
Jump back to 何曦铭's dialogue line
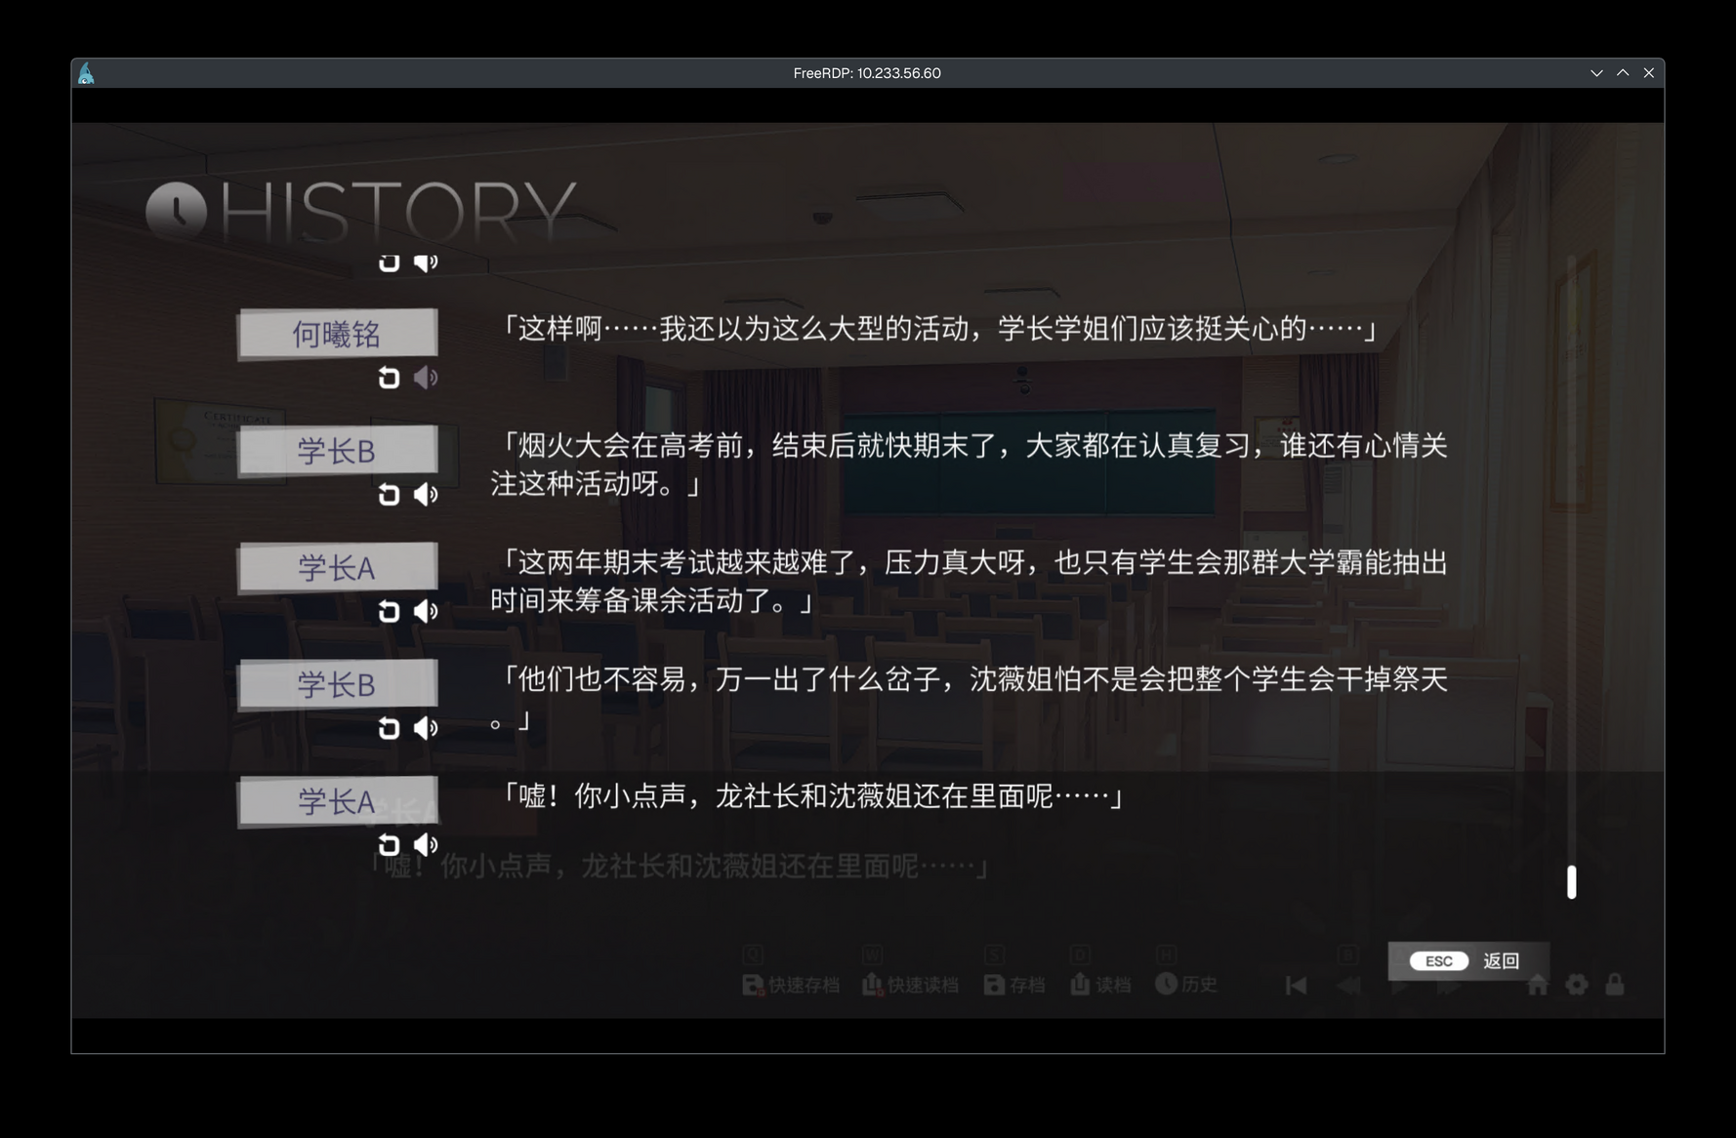click(389, 378)
